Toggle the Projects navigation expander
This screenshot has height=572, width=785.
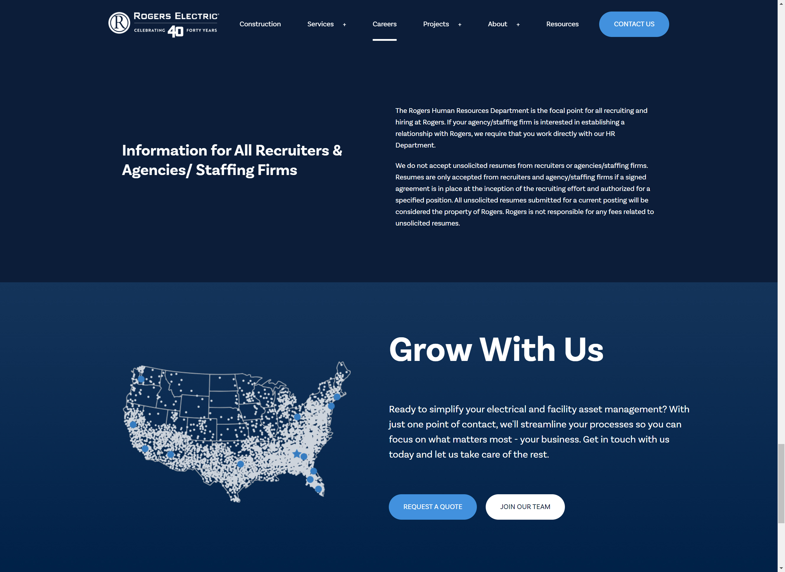tap(459, 24)
